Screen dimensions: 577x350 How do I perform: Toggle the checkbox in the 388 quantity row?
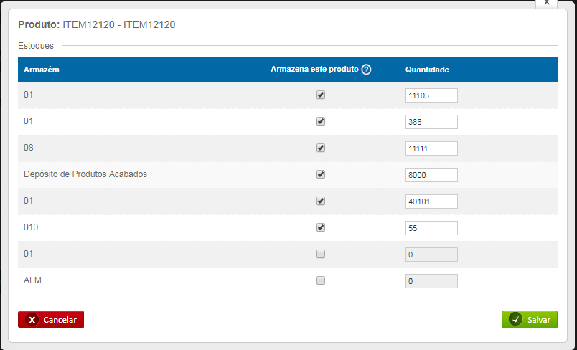tap(321, 121)
